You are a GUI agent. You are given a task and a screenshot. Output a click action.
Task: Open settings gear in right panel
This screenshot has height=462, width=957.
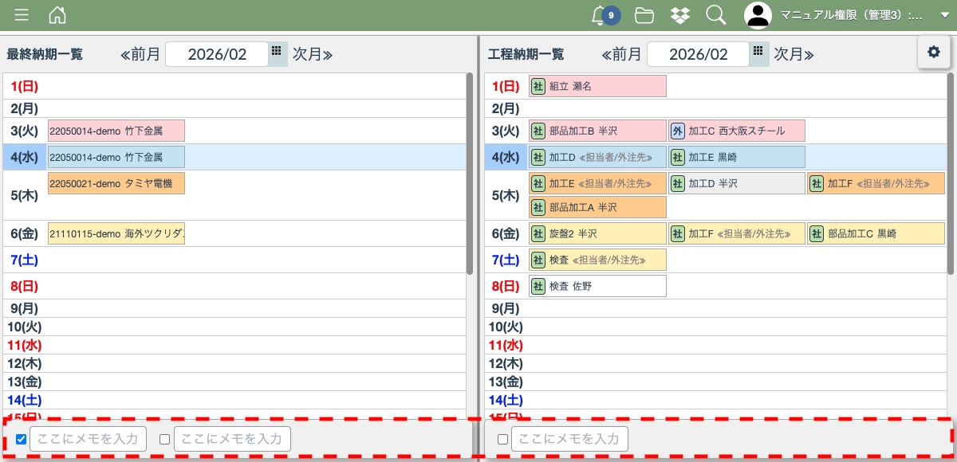coord(934,52)
